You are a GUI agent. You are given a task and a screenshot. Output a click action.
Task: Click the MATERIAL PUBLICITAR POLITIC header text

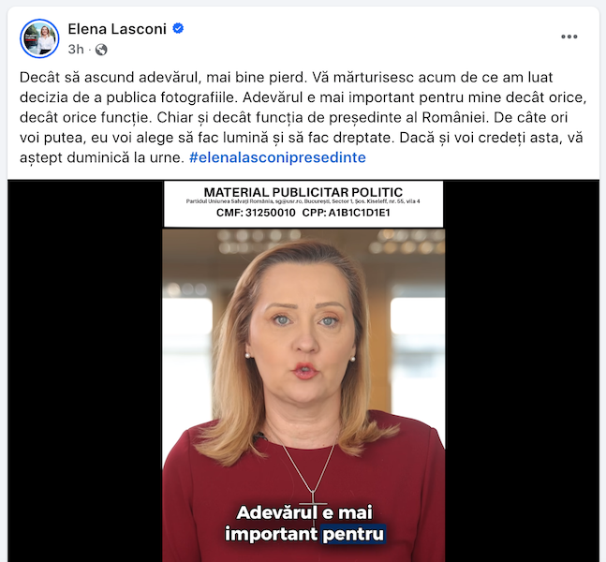(303, 192)
